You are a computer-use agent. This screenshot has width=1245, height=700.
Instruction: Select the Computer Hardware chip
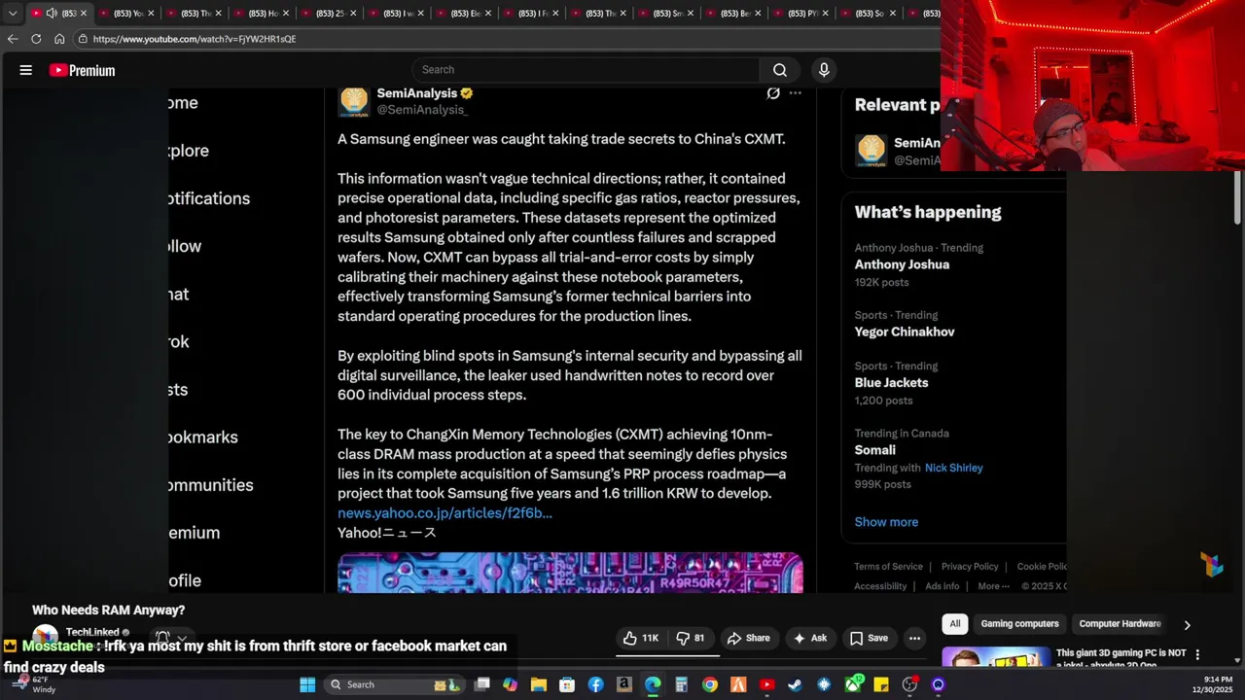1120,624
